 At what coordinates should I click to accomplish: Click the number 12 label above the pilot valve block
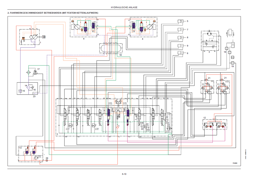click(204, 118)
